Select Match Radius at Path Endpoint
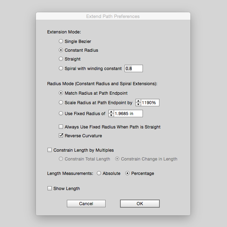227x227 pixels. pos(61,93)
